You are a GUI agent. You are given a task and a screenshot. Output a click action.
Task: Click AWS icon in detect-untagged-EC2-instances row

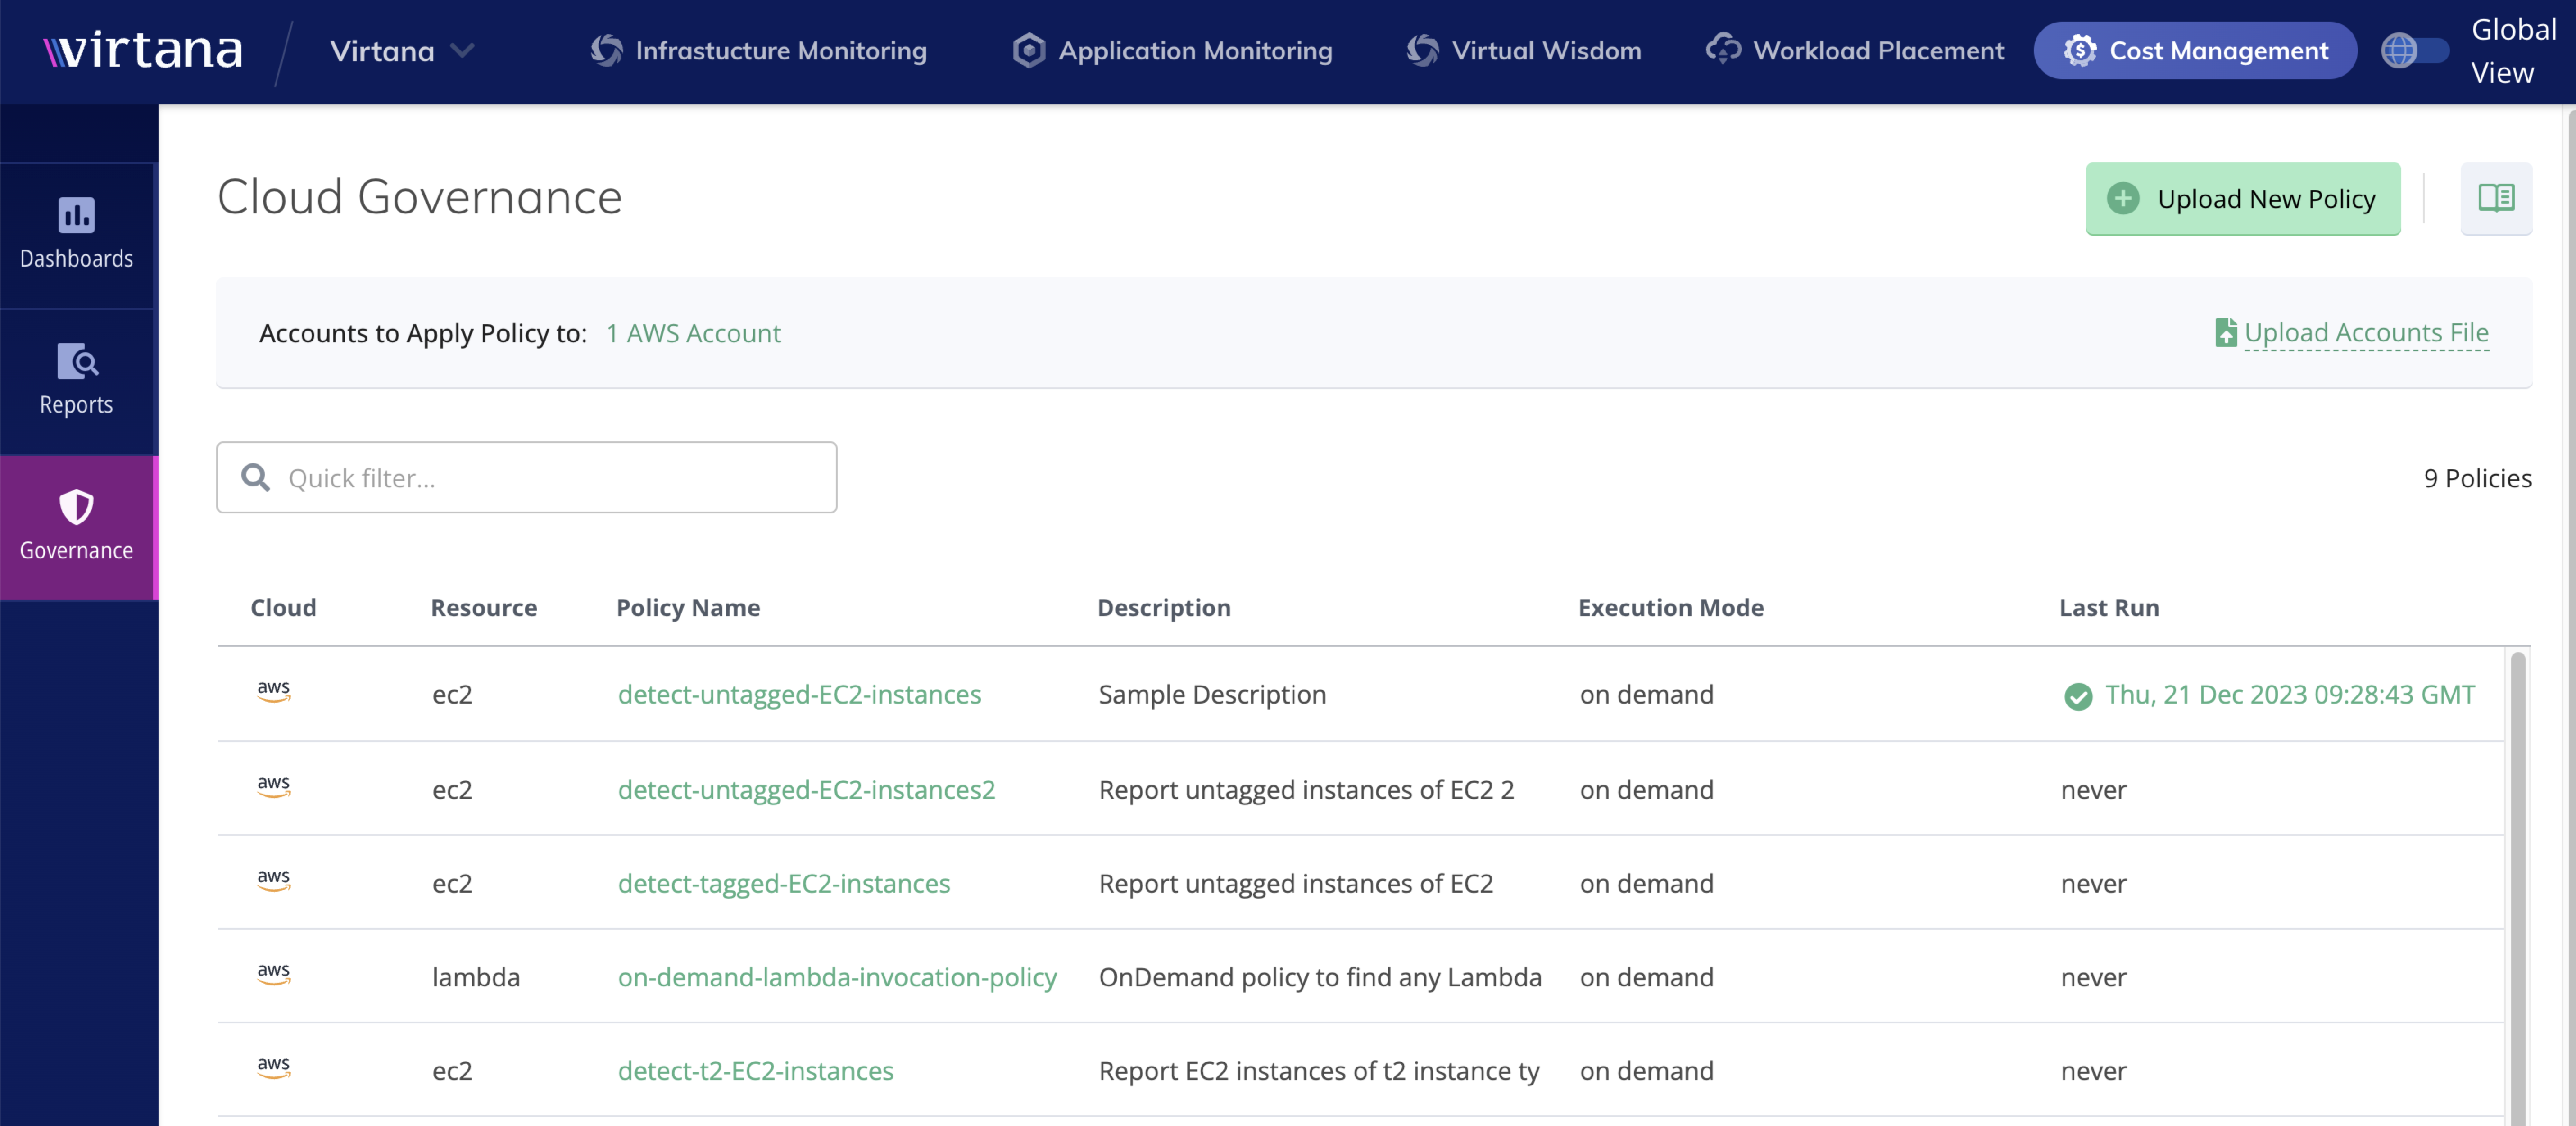(x=273, y=691)
